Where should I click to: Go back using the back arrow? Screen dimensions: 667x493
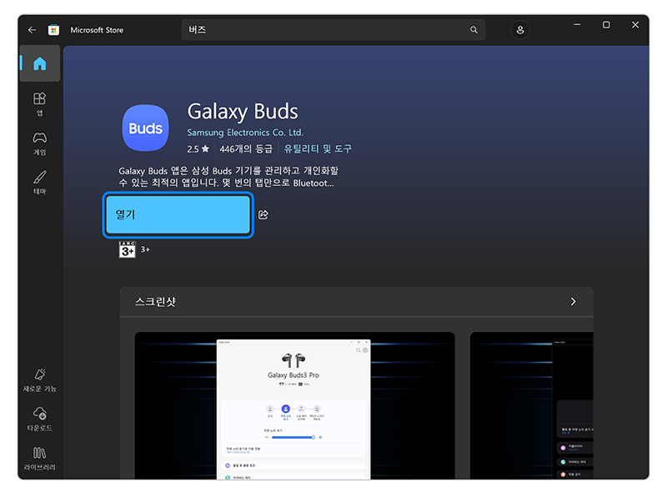32,30
